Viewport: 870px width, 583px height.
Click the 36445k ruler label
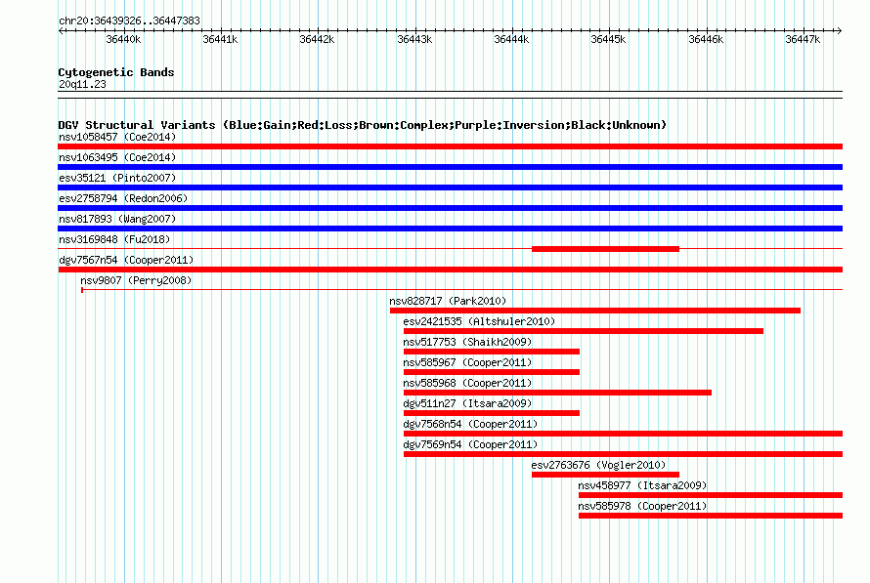[608, 39]
